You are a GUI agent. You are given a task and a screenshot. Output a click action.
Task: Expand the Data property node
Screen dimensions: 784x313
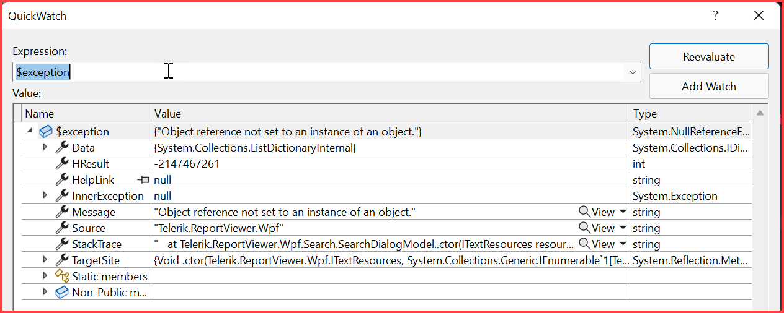coord(45,148)
